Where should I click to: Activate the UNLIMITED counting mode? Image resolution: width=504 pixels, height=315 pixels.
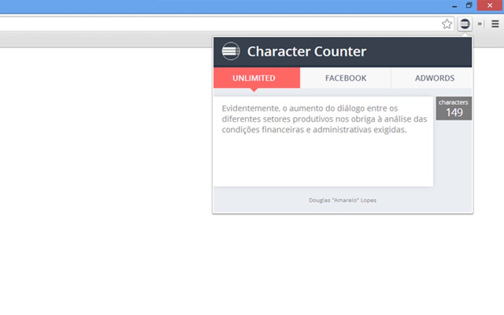255,78
